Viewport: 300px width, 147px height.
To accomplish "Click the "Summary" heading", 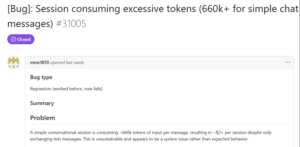I will click(x=42, y=103).
